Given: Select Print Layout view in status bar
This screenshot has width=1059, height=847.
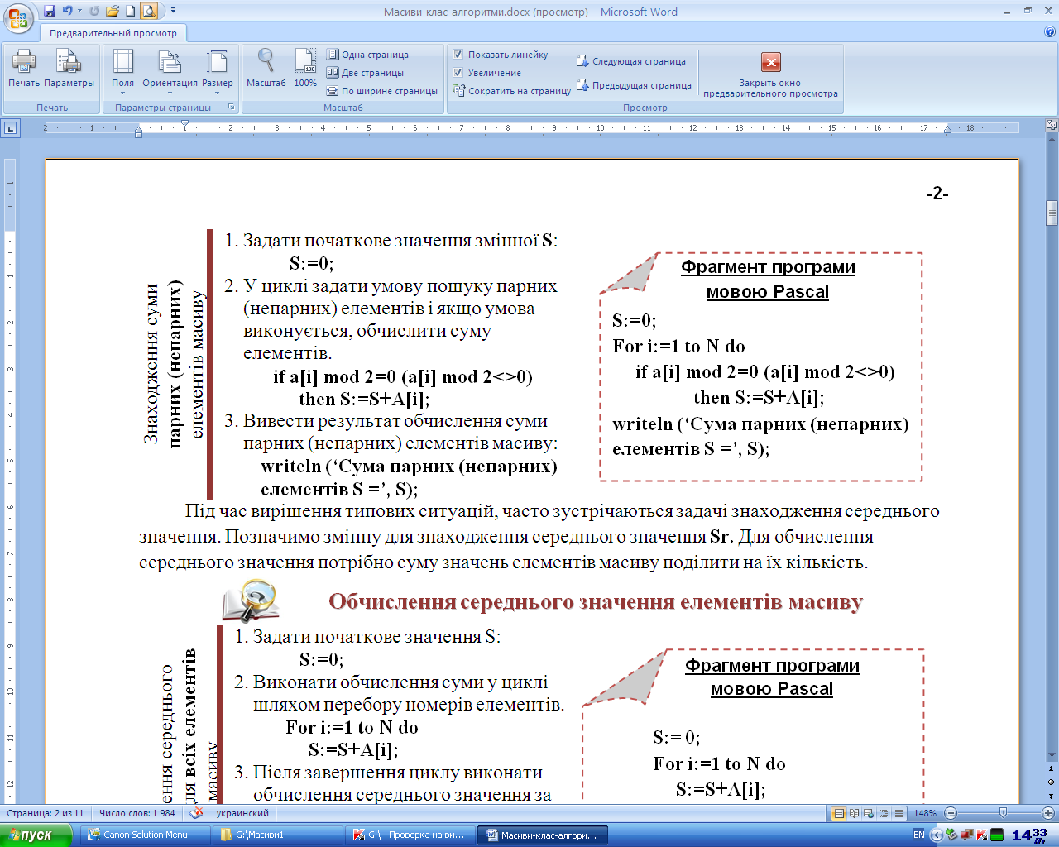Looking at the screenshot, I should tap(839, 813).
